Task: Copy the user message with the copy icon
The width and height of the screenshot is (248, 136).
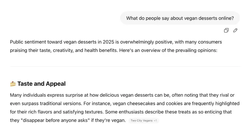Action: click(x=226, y=30)
